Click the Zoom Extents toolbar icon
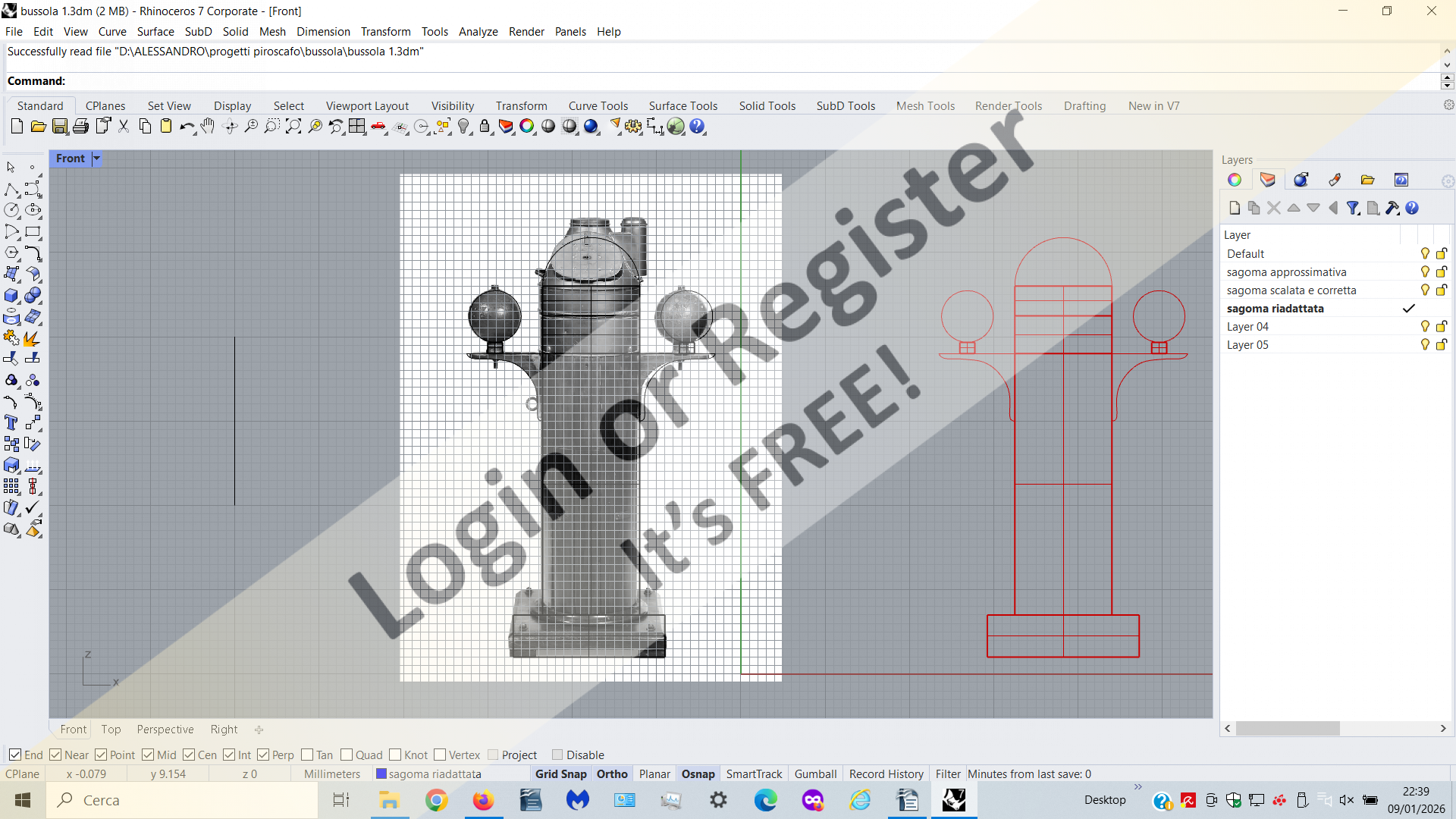The height and width of the screenshot is (819, 1456). tap(293, 127)
